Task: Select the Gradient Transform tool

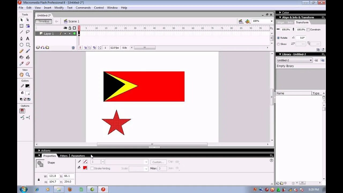Action: (x=28, y=26)
